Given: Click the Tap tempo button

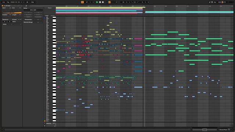Looking at the screenshot, I should tap(8, 2).
